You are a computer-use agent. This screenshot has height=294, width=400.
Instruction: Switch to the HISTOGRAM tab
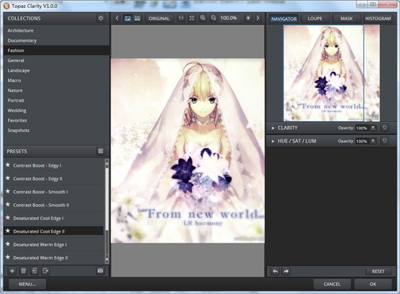[378, 19]
